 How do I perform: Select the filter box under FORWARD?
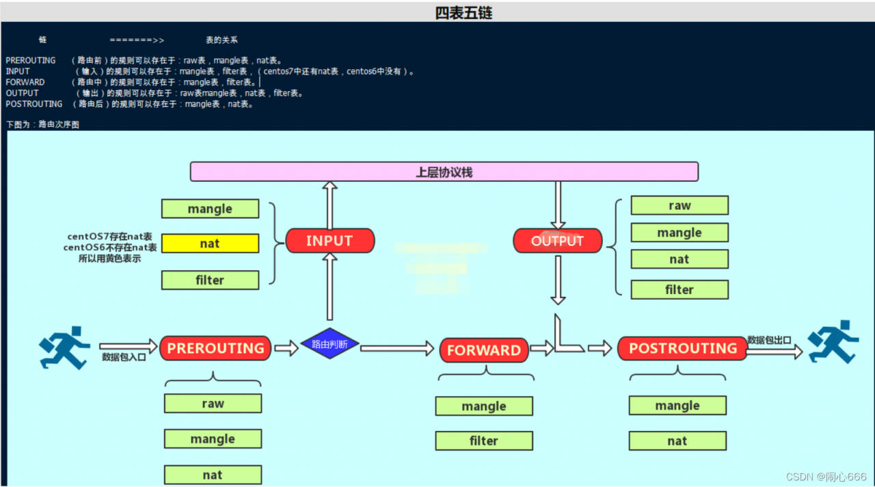click(484, 441)
